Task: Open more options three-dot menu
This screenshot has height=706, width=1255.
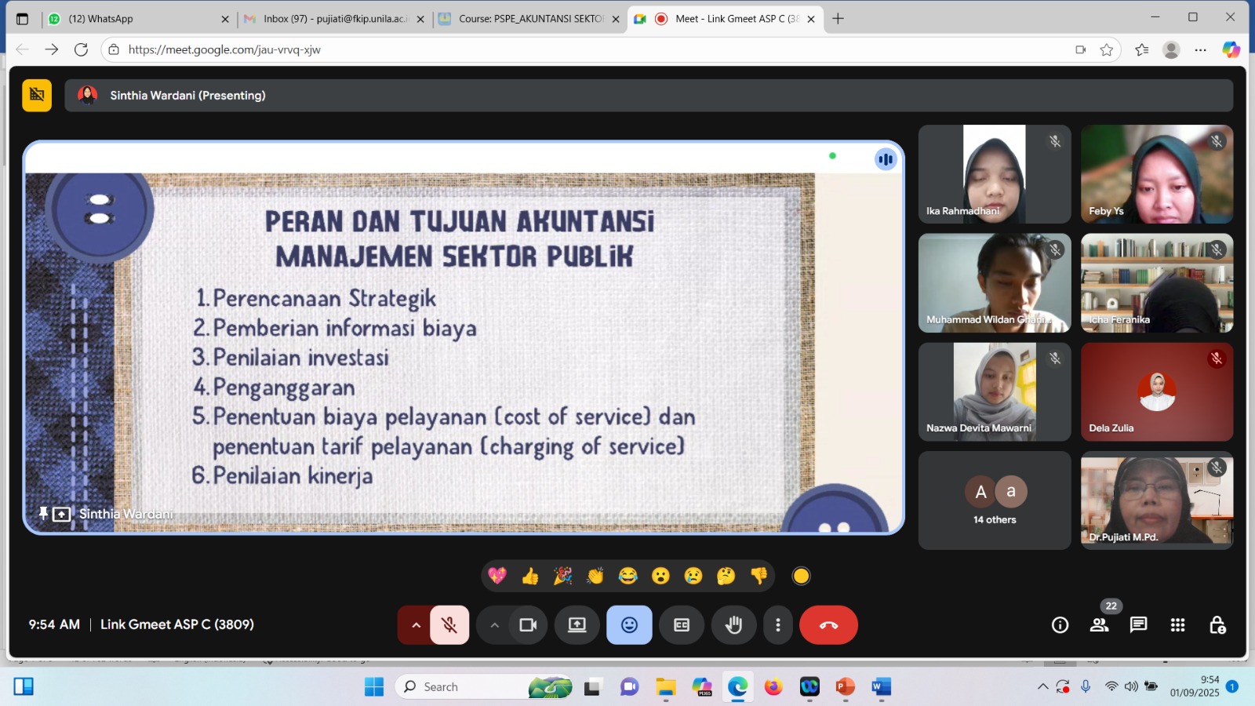Action: [777, 625]
